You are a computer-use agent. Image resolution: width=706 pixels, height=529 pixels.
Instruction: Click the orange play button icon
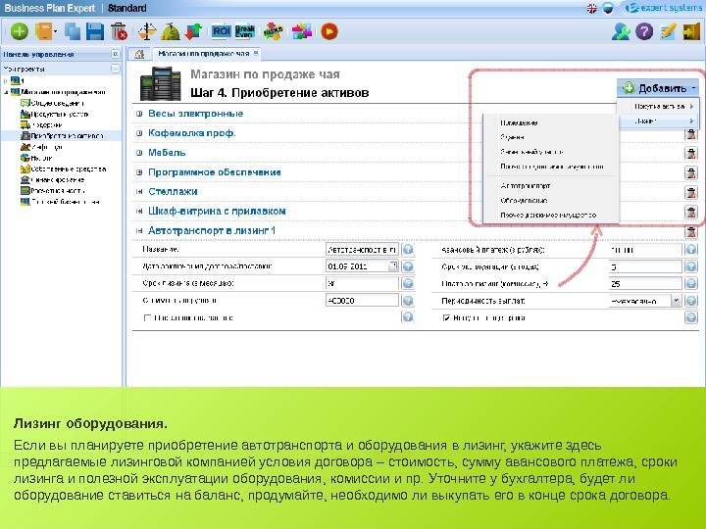coord(329,31)
